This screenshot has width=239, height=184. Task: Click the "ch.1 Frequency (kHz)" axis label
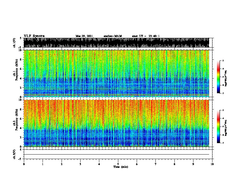pos(15,70)
